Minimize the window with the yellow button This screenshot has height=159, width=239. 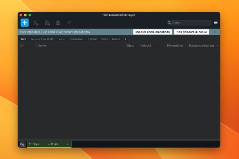(25, 15)
